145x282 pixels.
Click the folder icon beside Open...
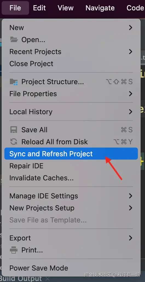pyautogui.click(x=14, y=39)
